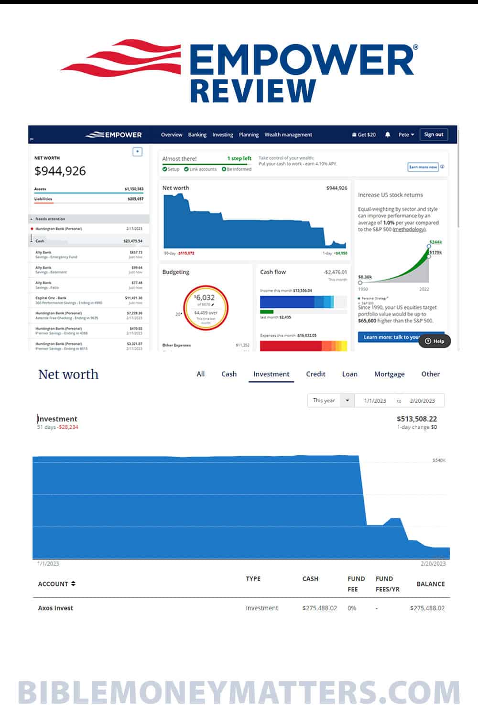Open the Overview menu
Image resolution: width=478 pixels, height=718 pixels.
pos(172,135)
